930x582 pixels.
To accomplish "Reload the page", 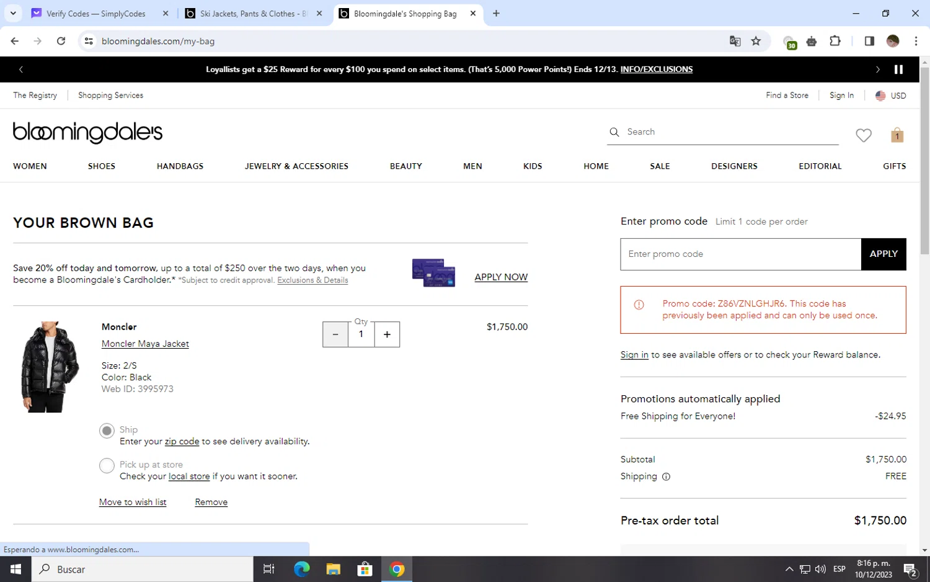I will (x=61, y=41).
